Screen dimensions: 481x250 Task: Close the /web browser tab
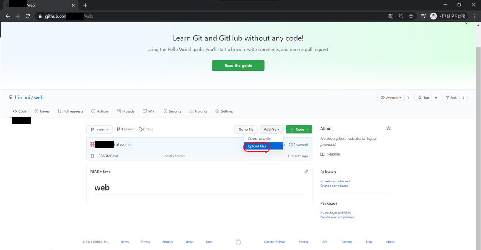(x=73, y=5)
